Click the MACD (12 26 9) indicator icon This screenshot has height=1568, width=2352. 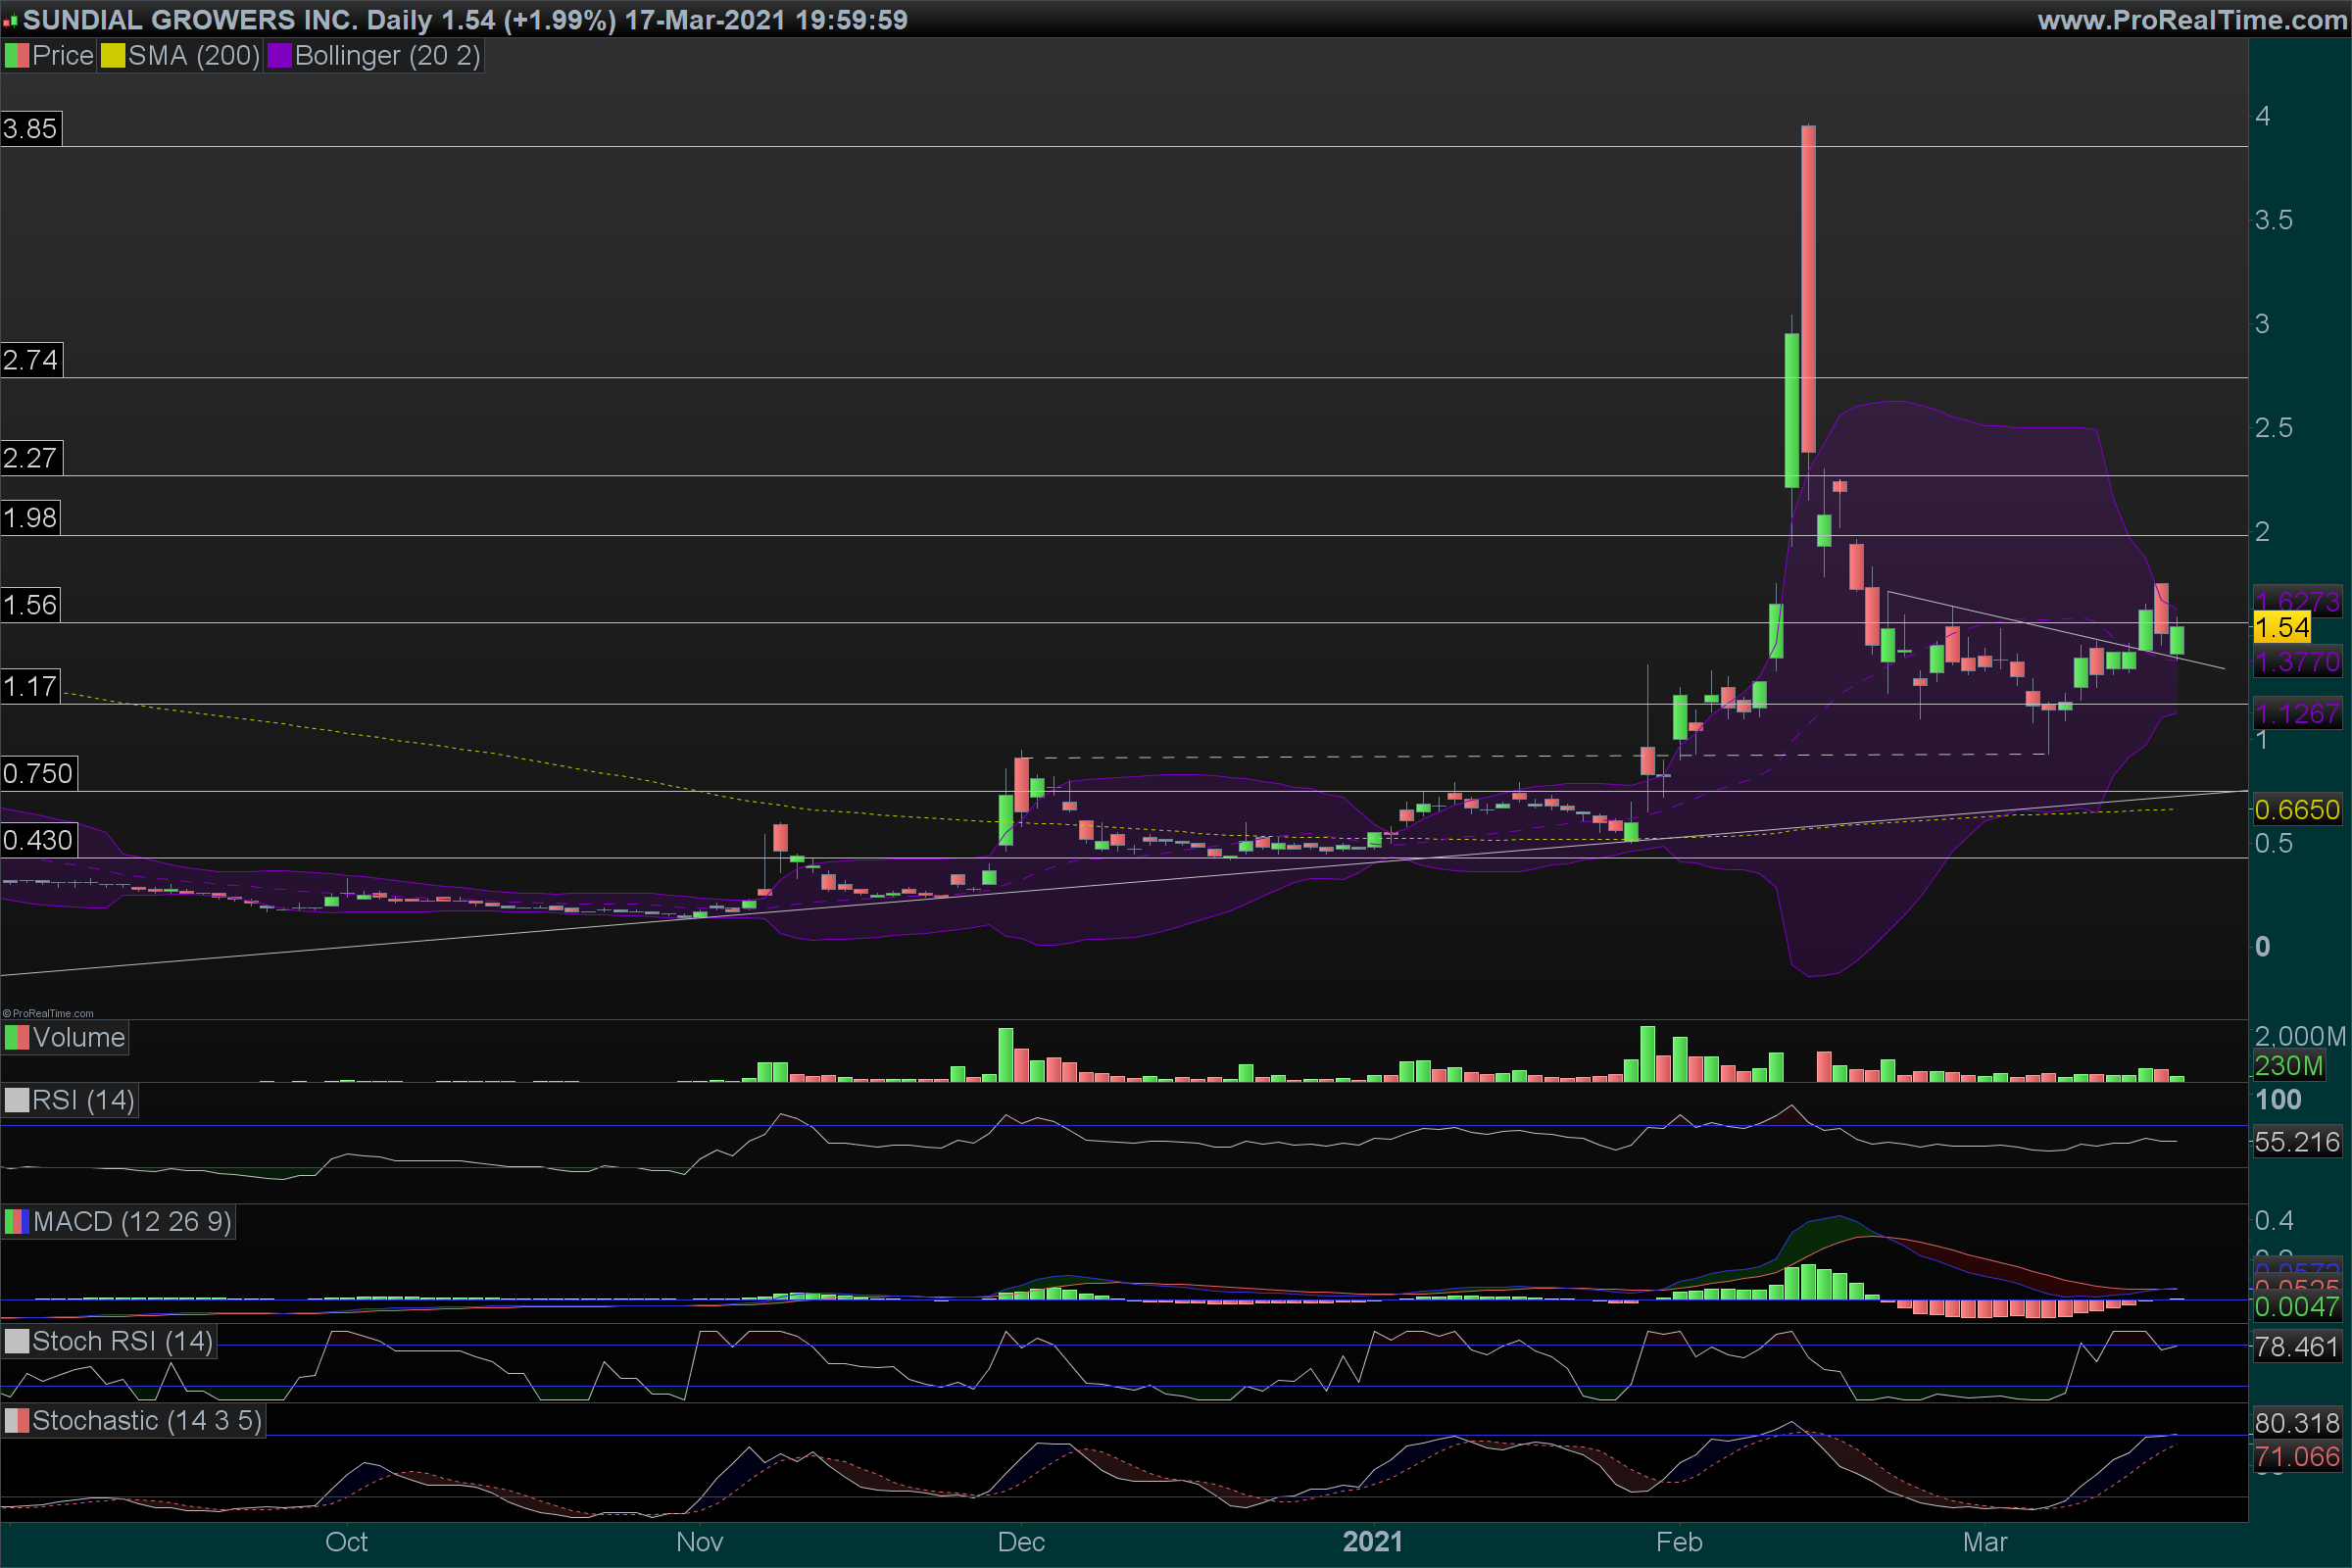coord(17,1222)
